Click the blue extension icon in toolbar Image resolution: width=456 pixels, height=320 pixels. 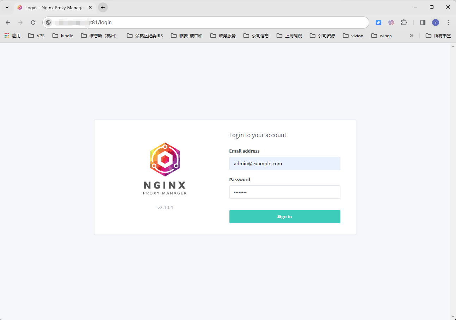click(378, 23)
